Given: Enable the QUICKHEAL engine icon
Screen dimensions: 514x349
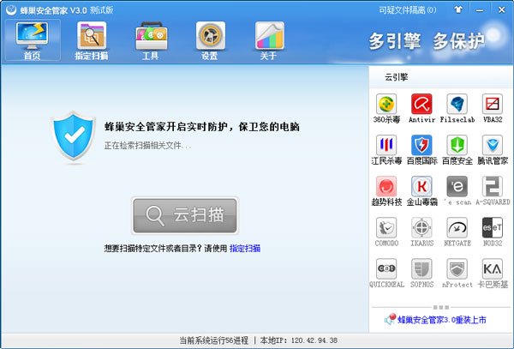Looking at the screenshot, I should [x=386, y=269].
